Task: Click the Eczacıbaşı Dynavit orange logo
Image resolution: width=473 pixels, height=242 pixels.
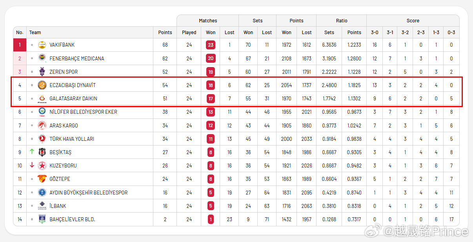Action: [x=42, y=85]
